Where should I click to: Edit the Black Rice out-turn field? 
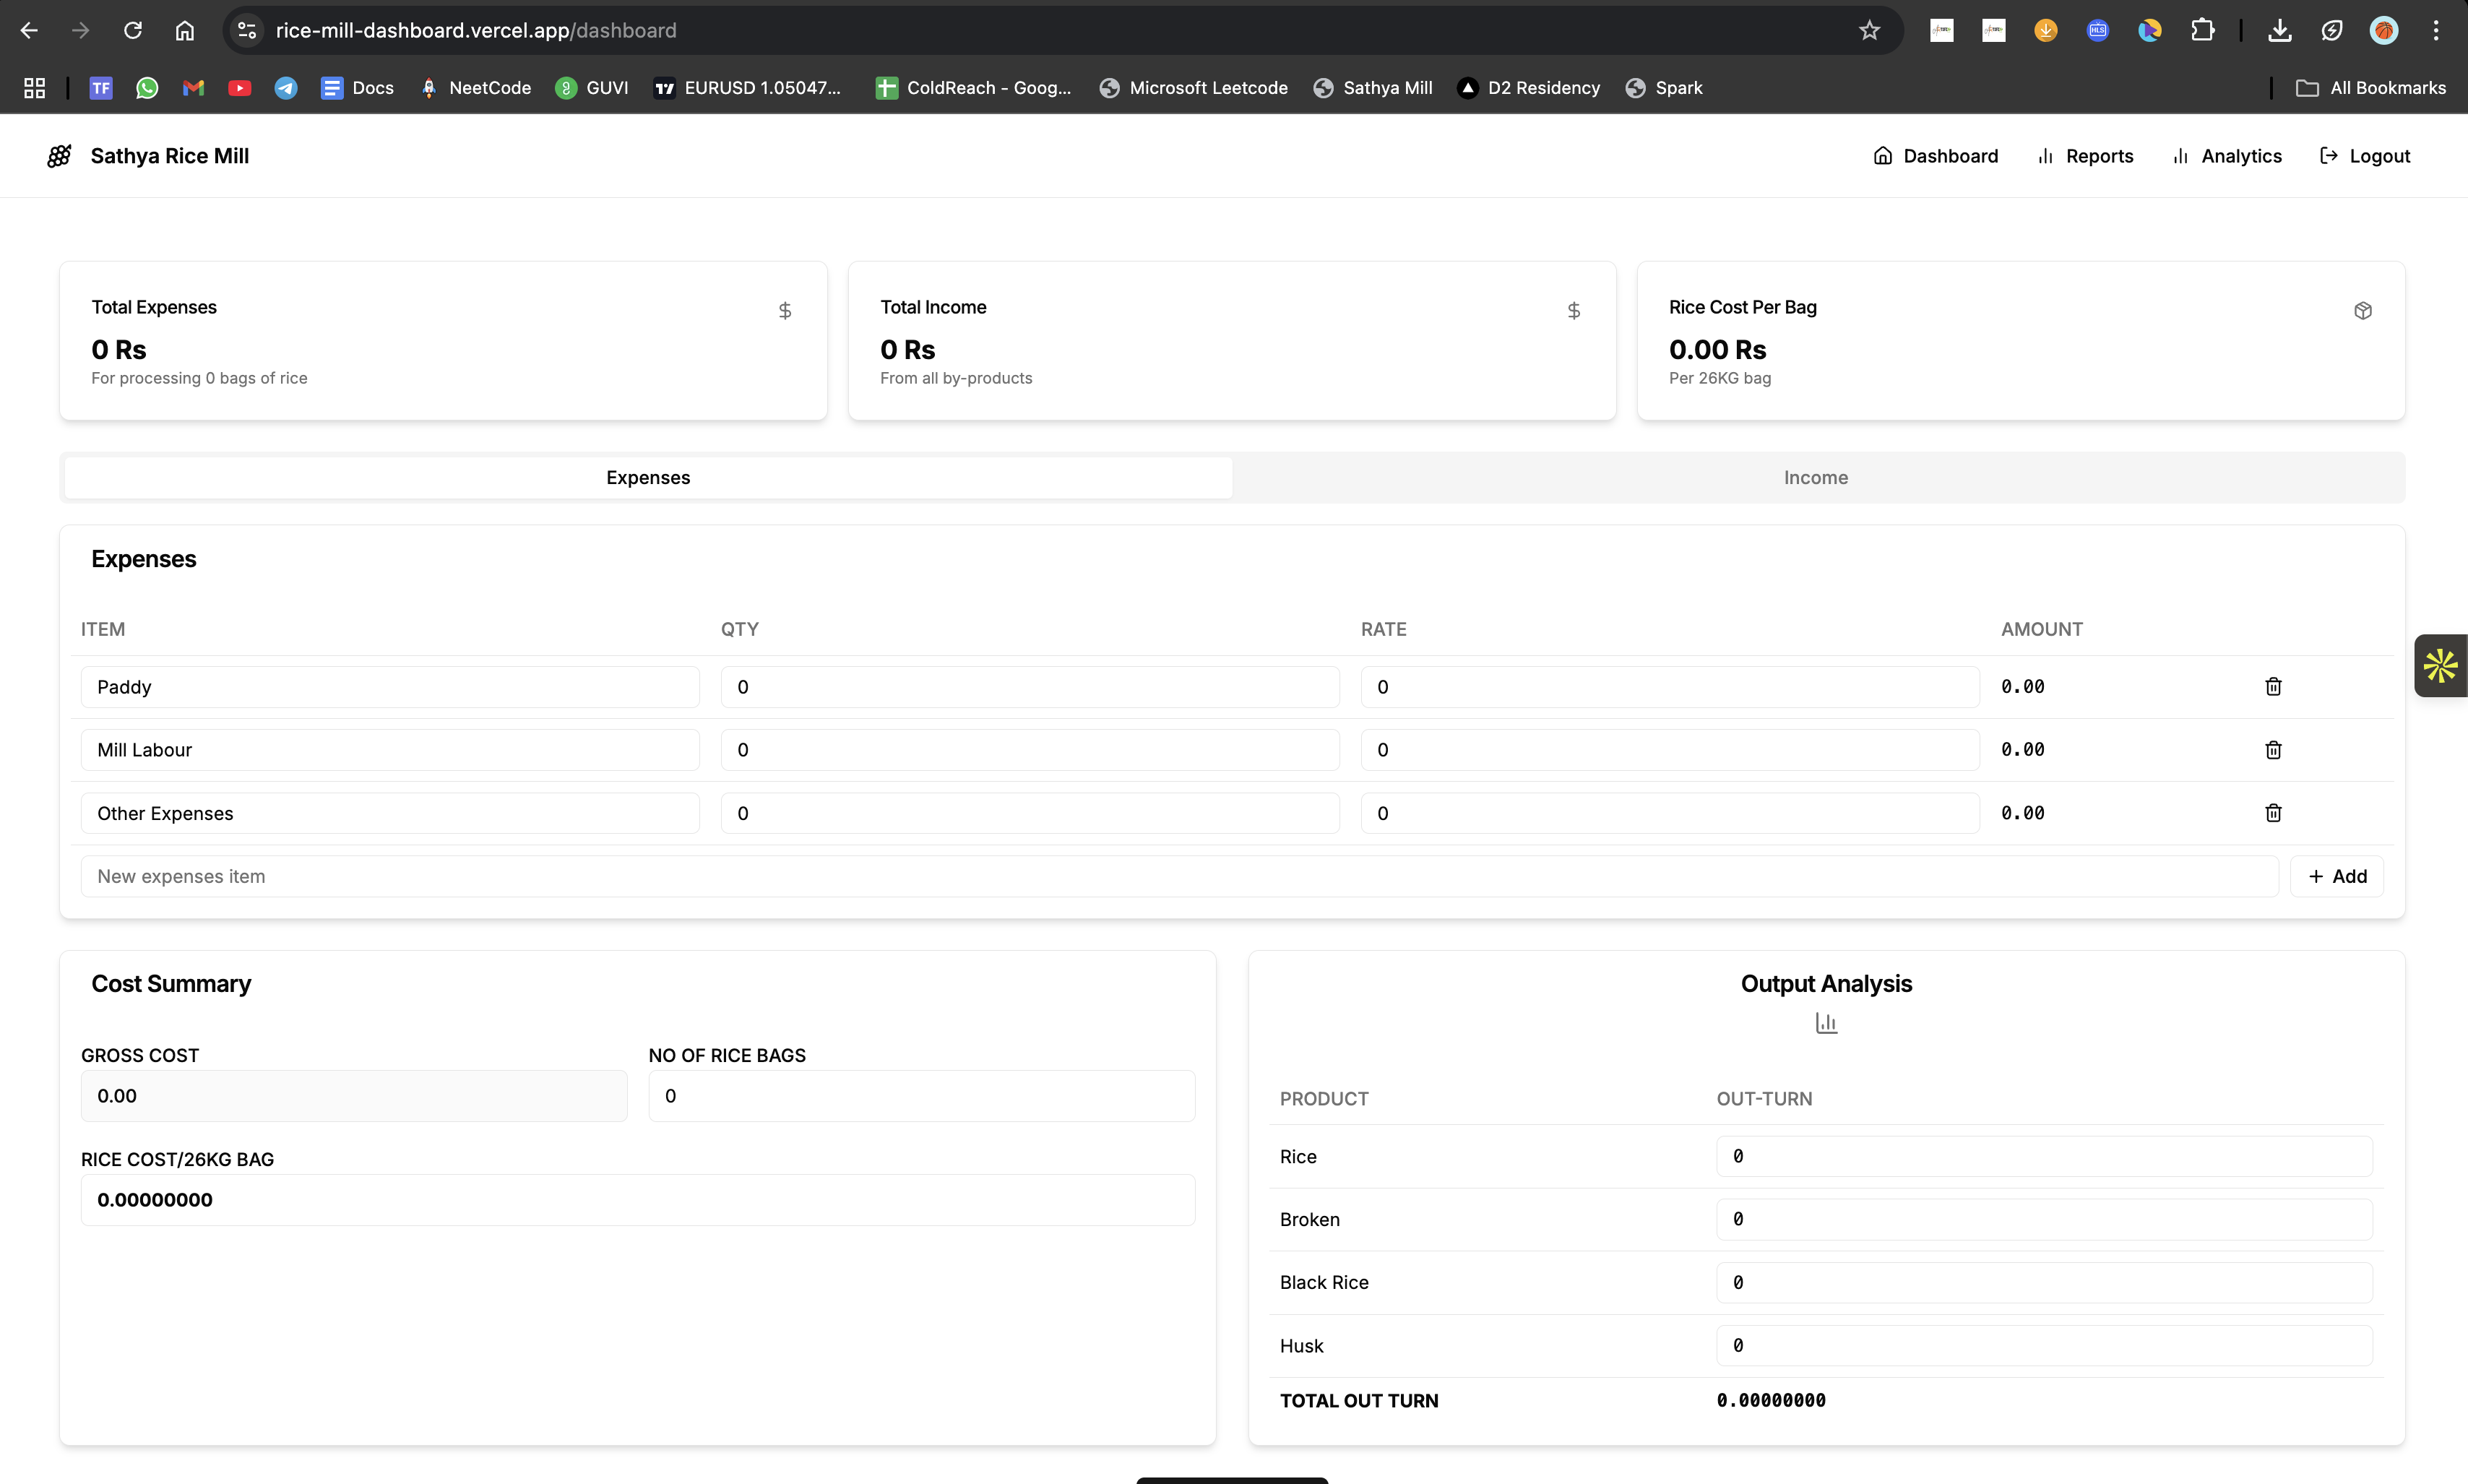coord(2044,1282)
